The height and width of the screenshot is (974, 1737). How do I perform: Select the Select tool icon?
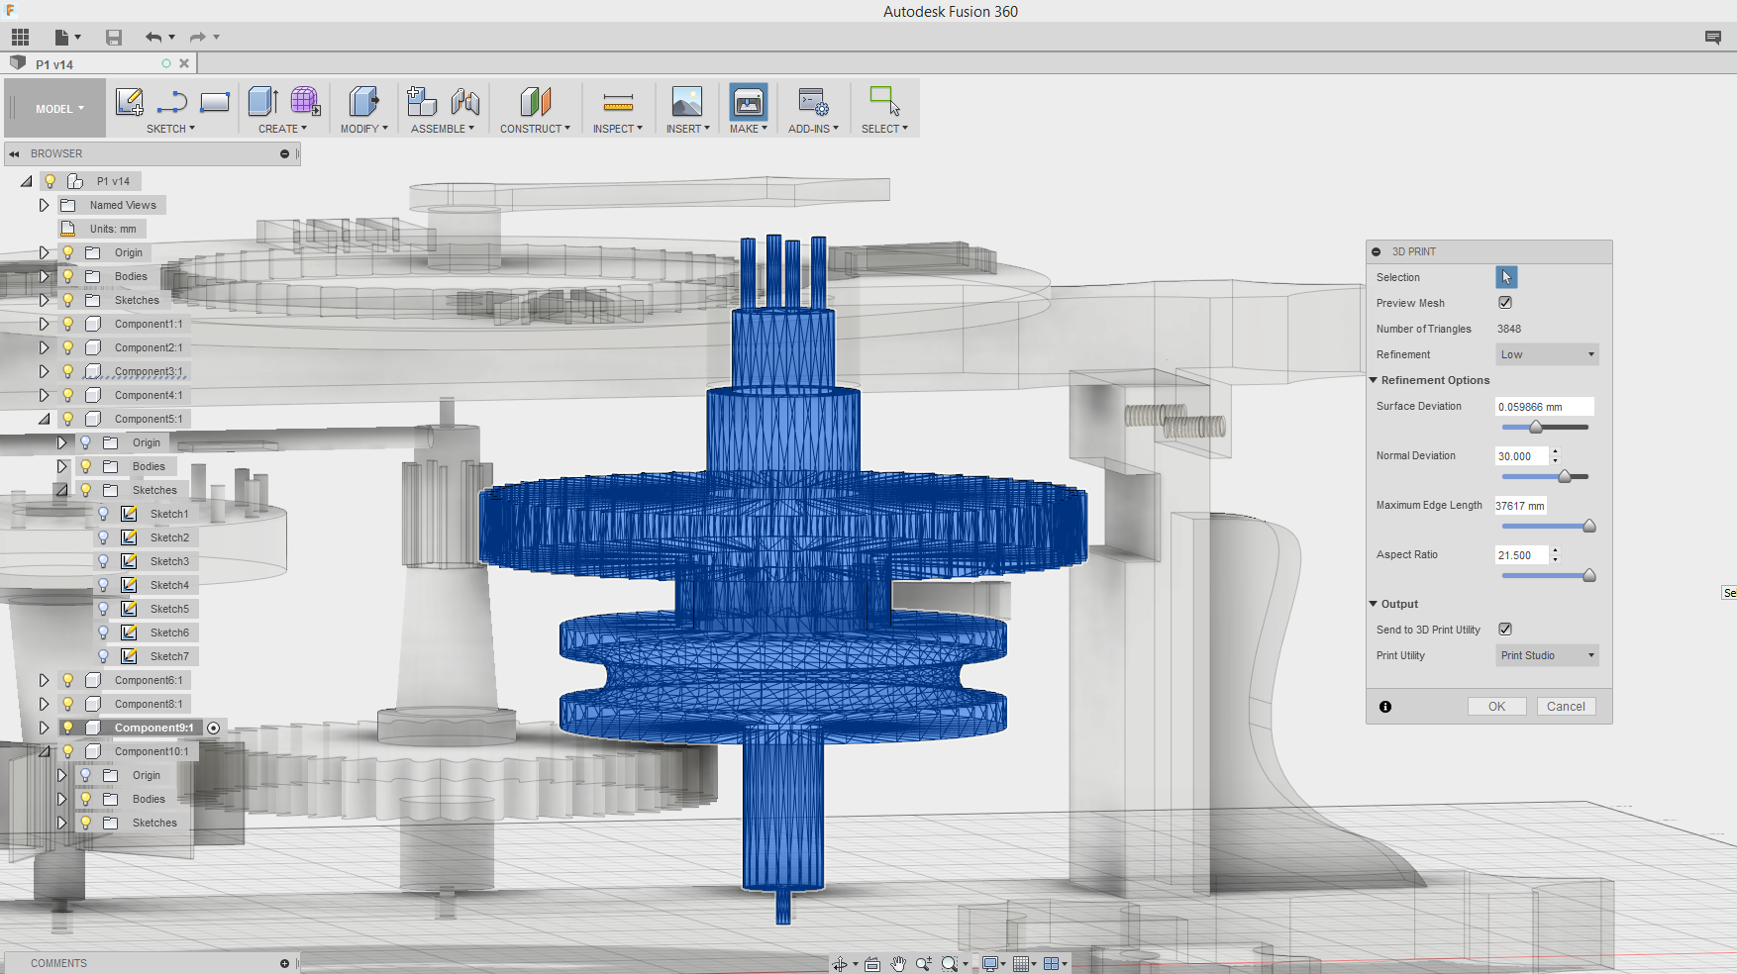coord(884,102)
